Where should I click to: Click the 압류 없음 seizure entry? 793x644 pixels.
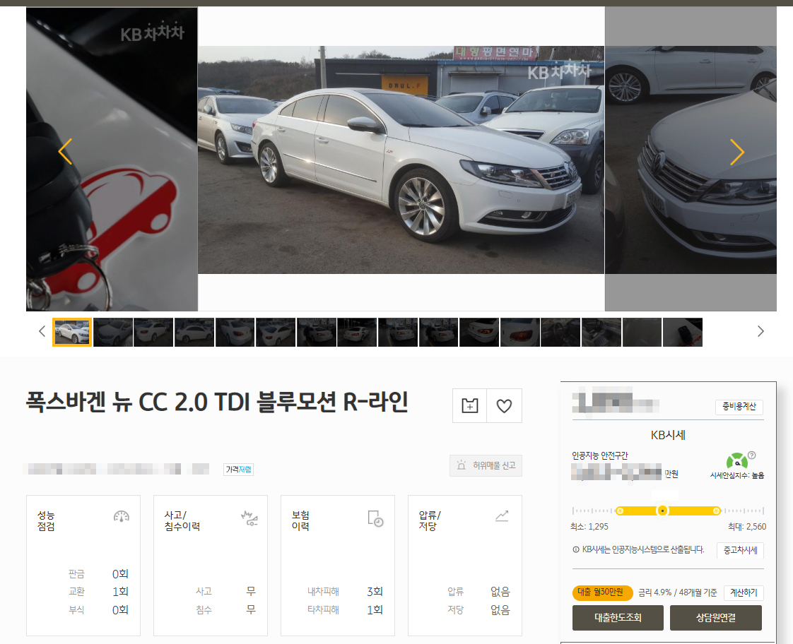(x=478, y=592)
